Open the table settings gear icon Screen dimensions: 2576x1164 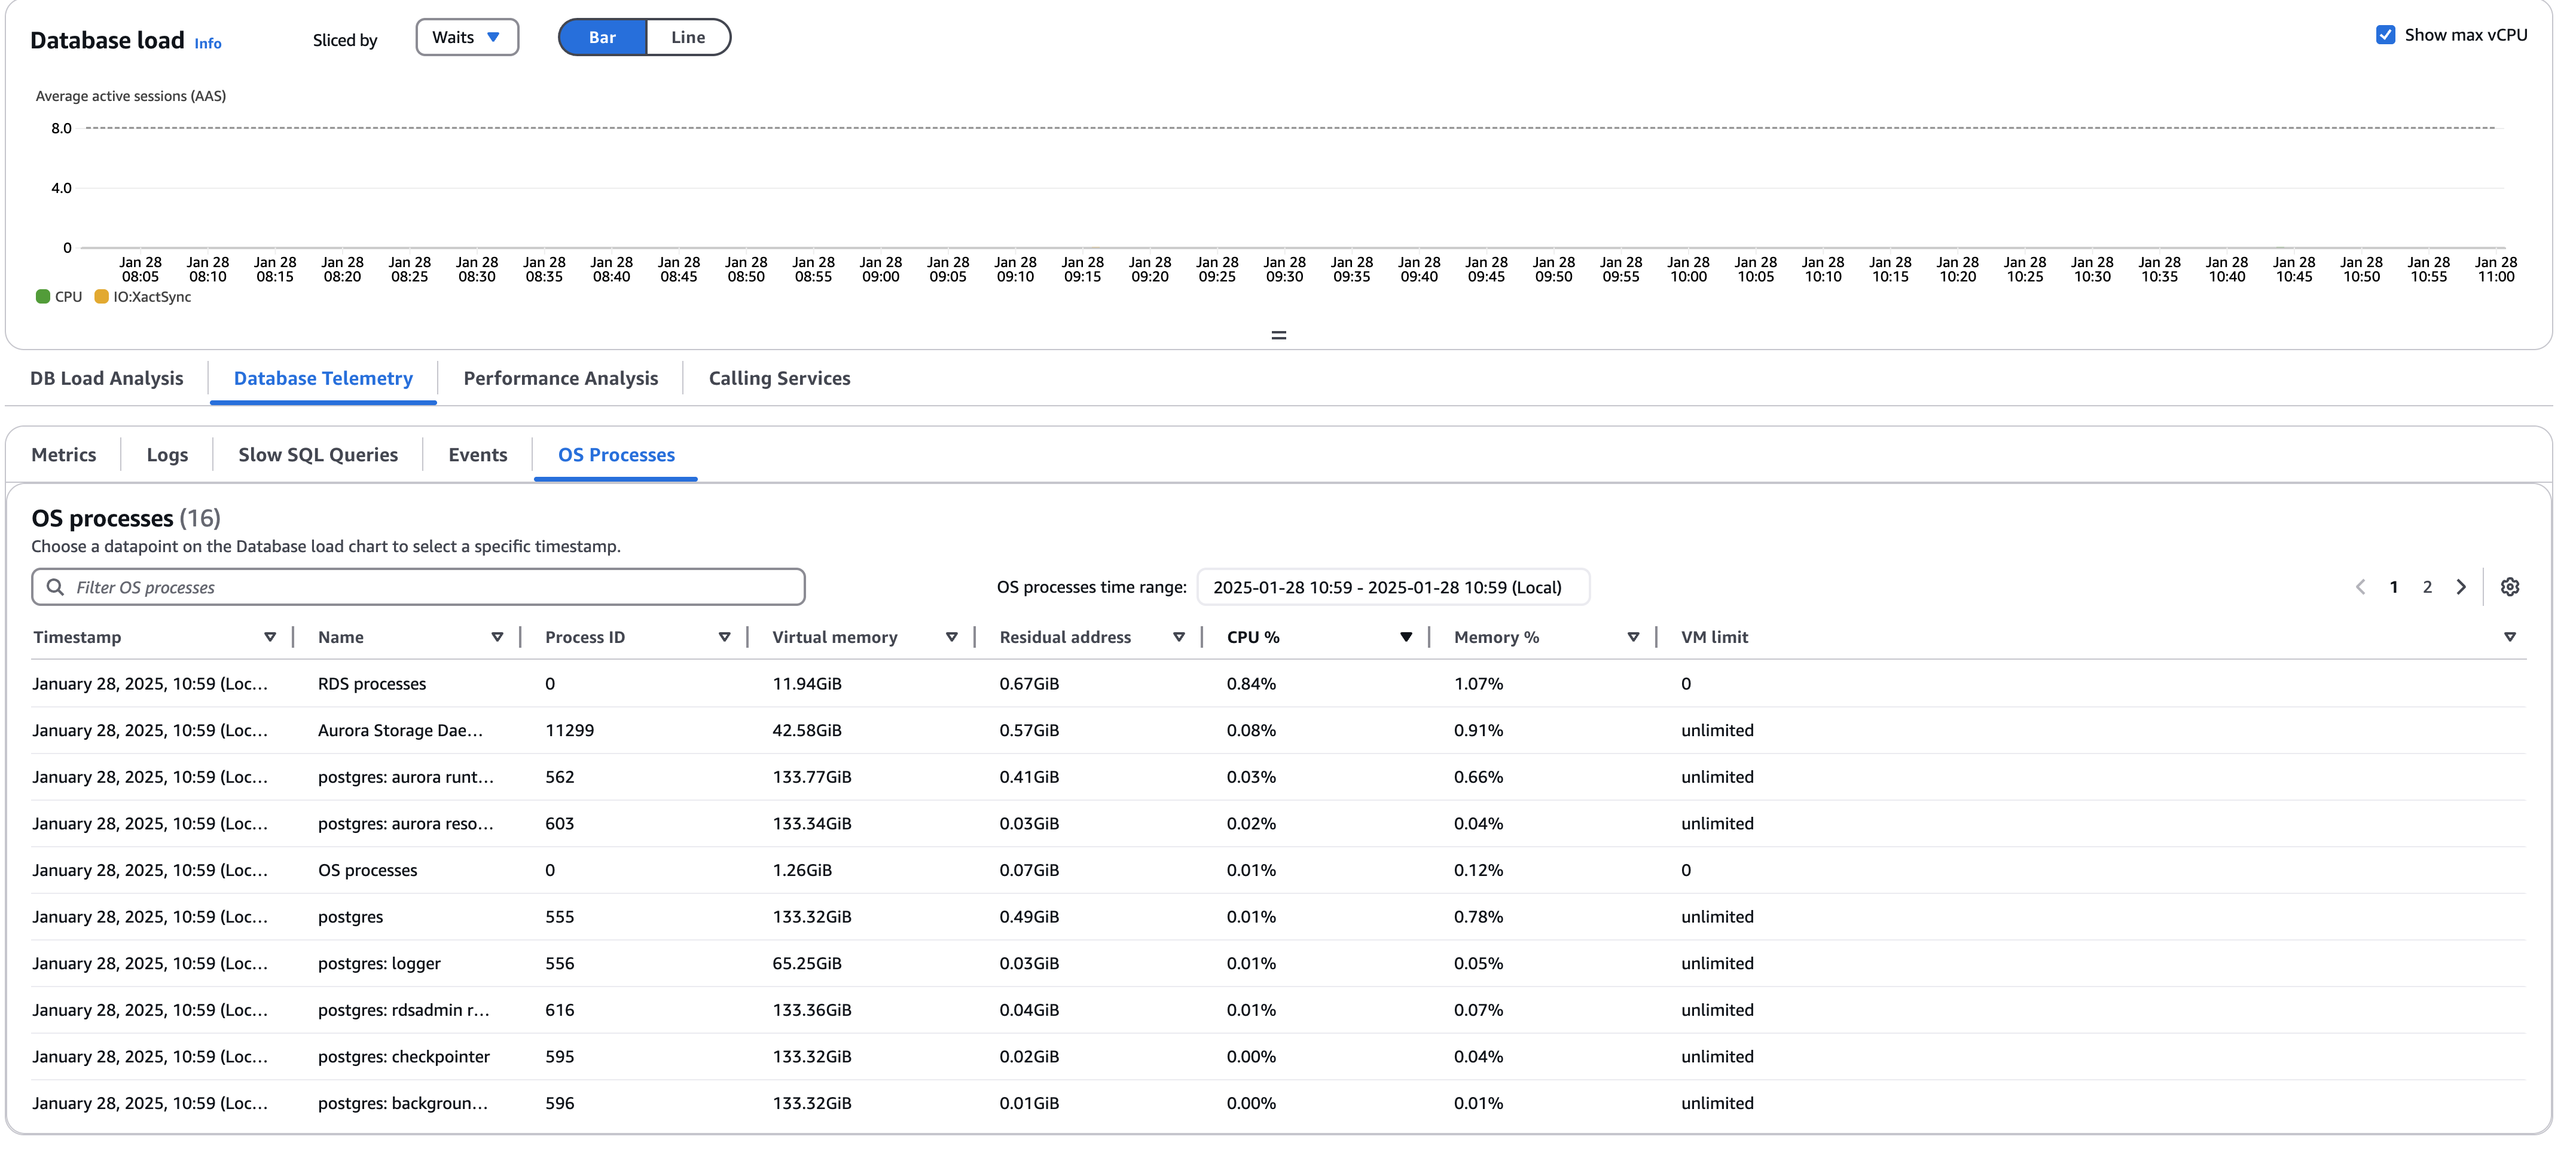2509,587
